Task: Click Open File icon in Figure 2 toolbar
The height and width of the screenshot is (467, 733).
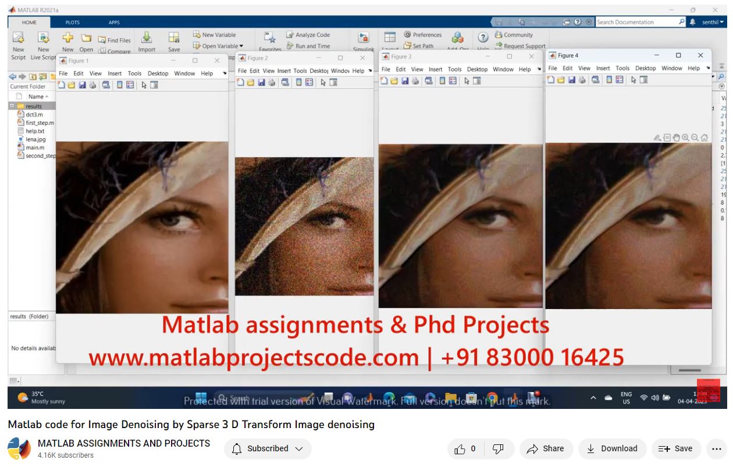Action: click(251, 82)
